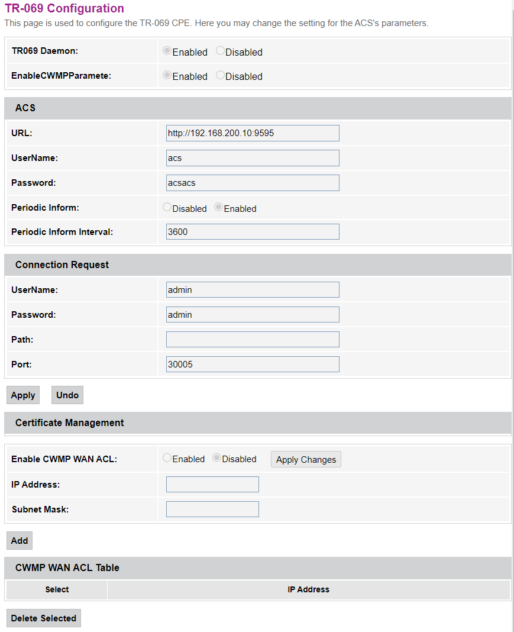Enable the EnableCWMPParamete option

(x=167, y=76)
